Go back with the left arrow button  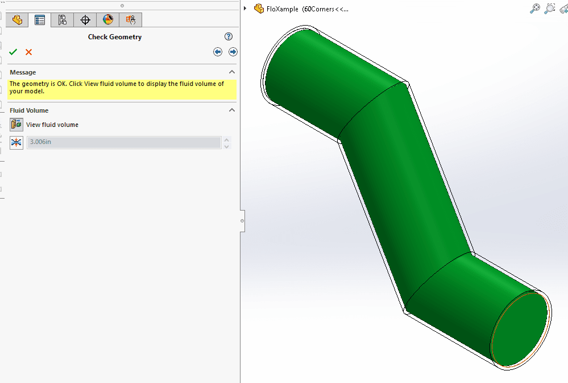(x=218, y=52)
